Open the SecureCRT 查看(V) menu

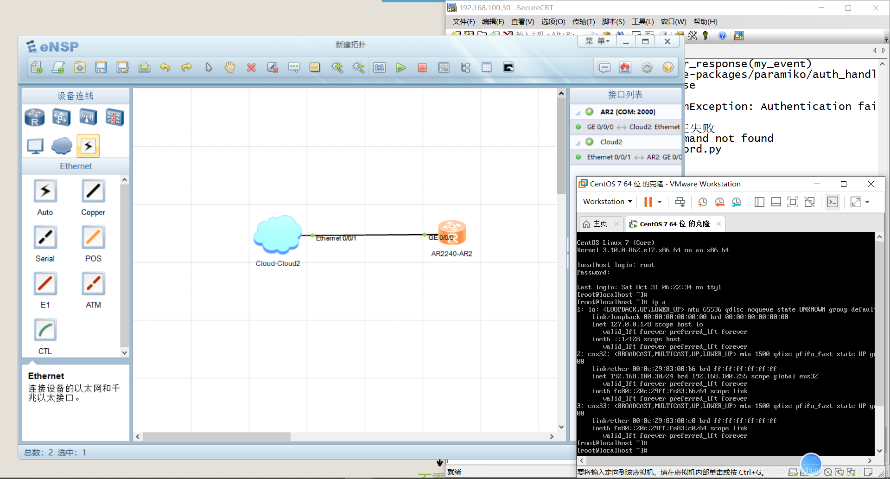pyautogui.click(x=522, y=22)
